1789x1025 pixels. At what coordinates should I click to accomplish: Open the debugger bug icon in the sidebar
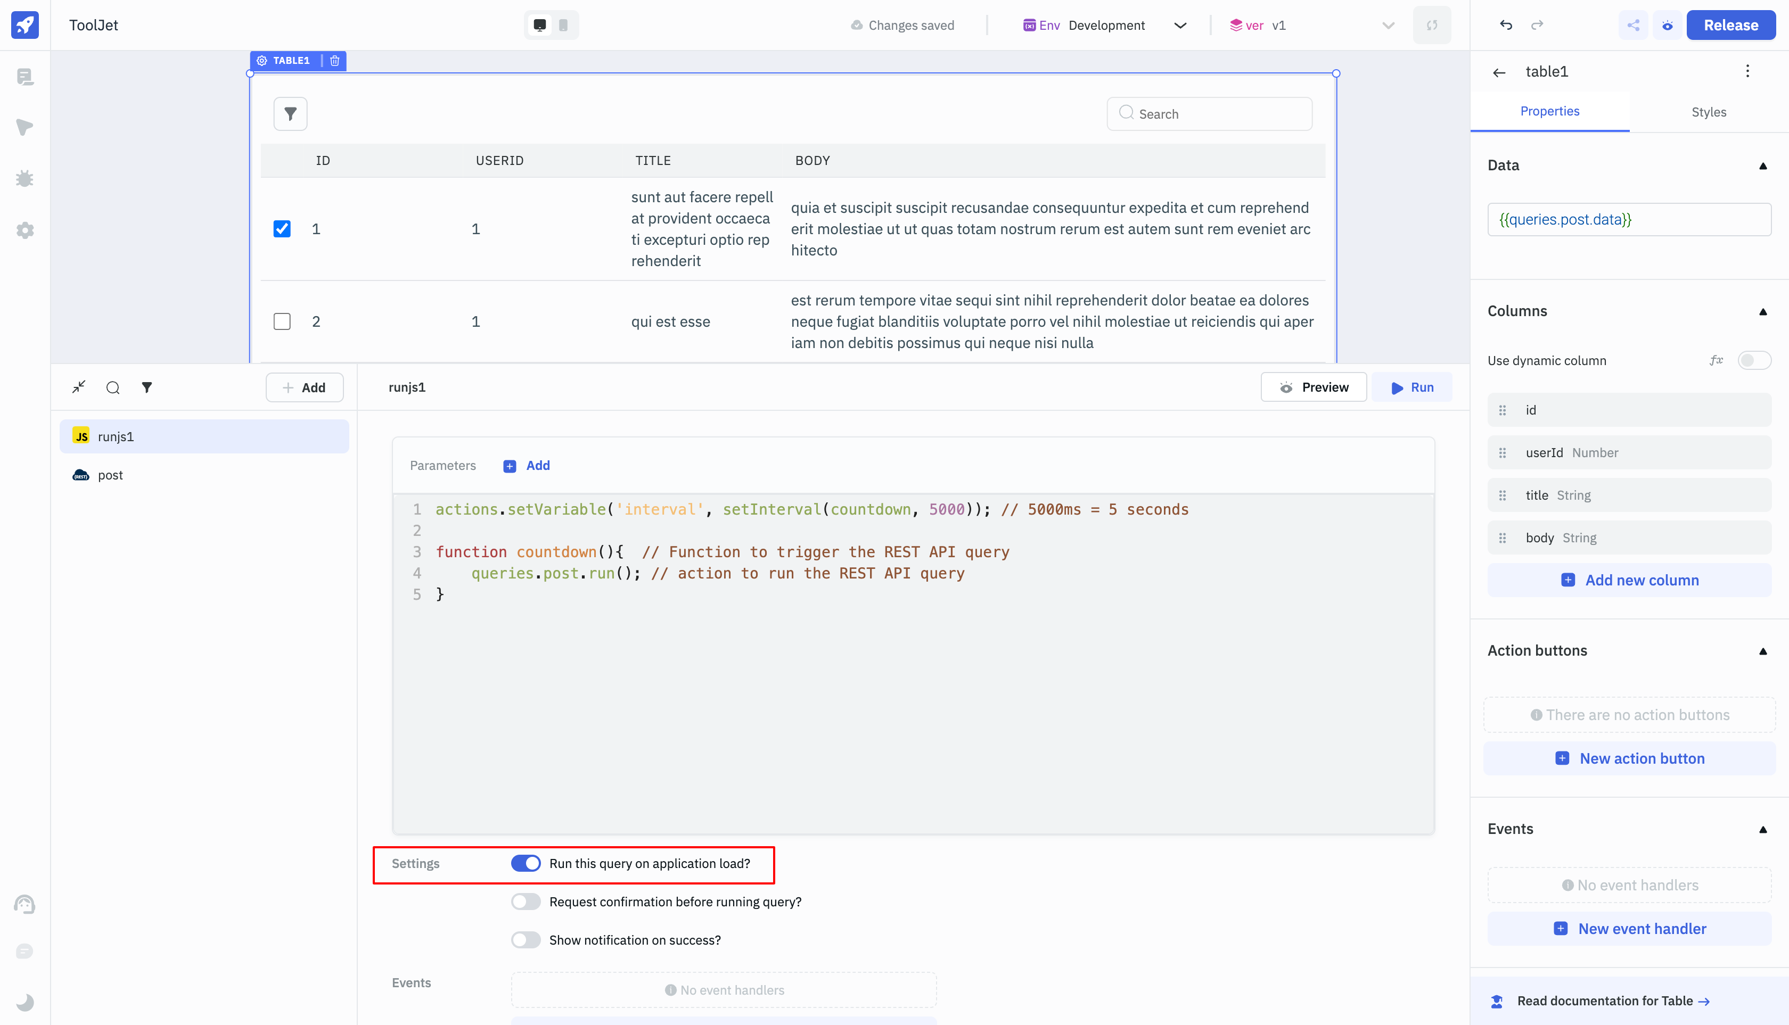[24, 179]
